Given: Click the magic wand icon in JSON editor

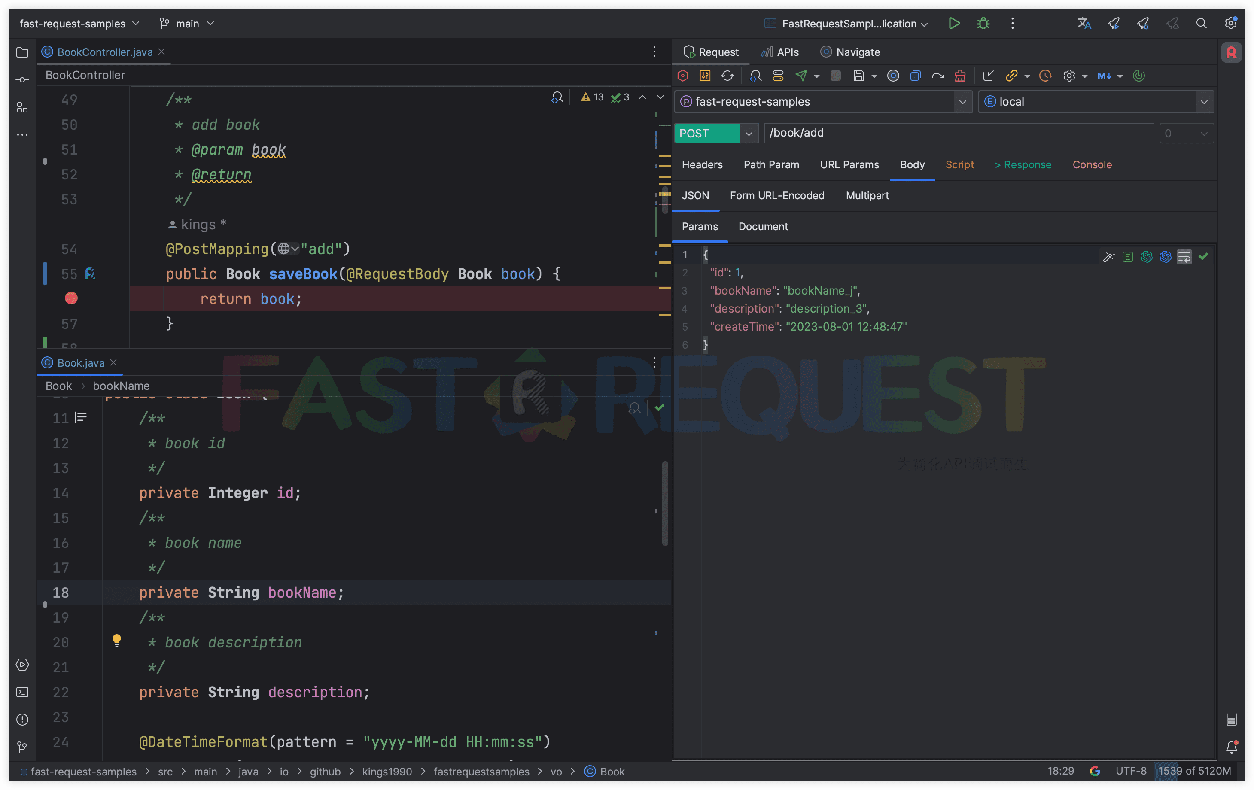Looking at the screenshot, I should (1108, 257).
